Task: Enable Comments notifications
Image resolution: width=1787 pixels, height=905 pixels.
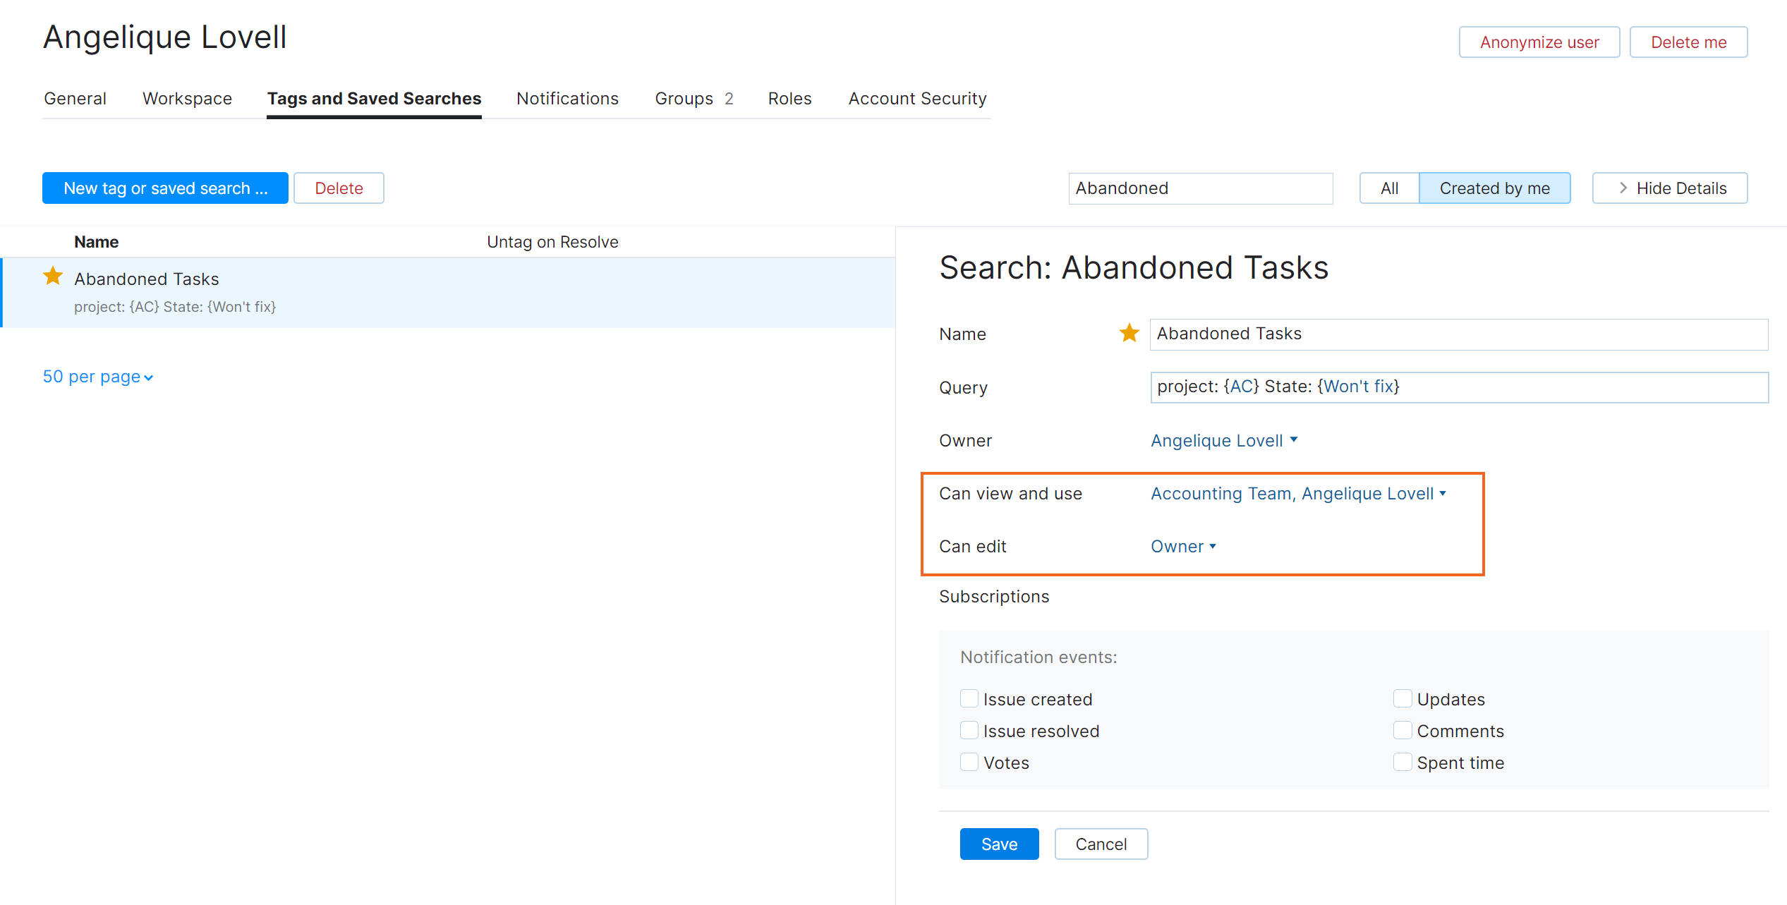Action: pos(1402,730)
